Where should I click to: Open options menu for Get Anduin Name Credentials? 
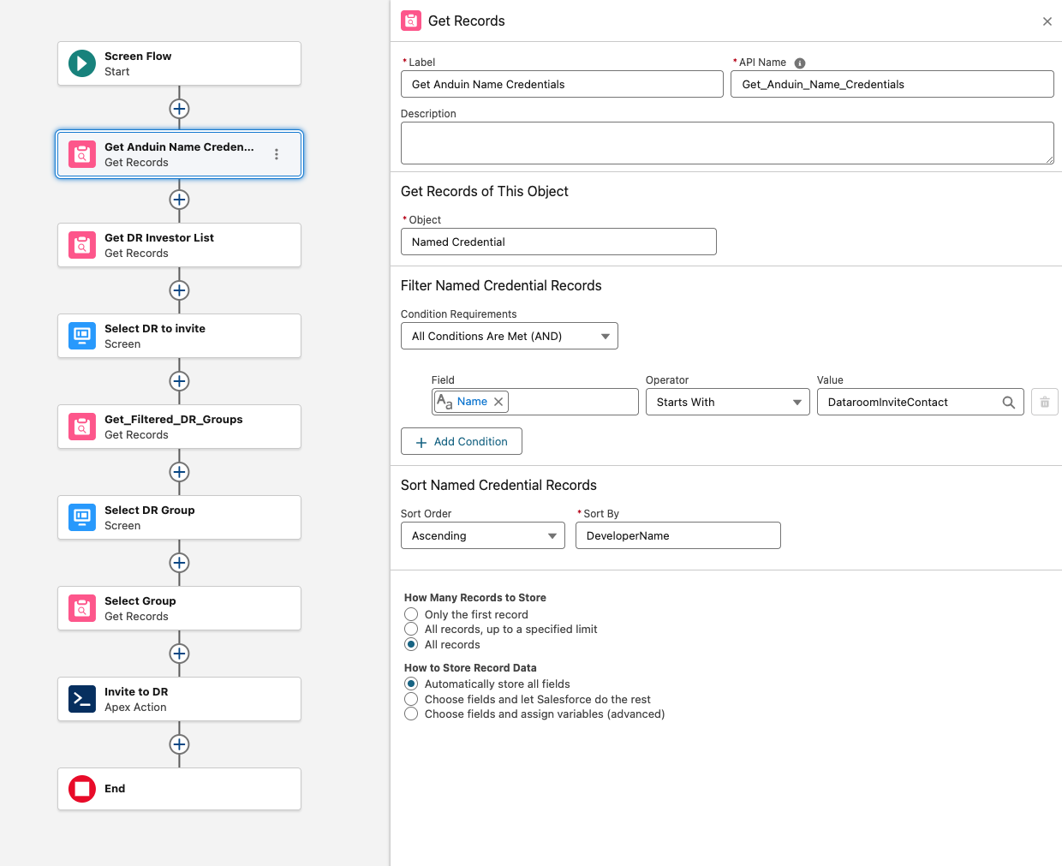pos(276,154)
